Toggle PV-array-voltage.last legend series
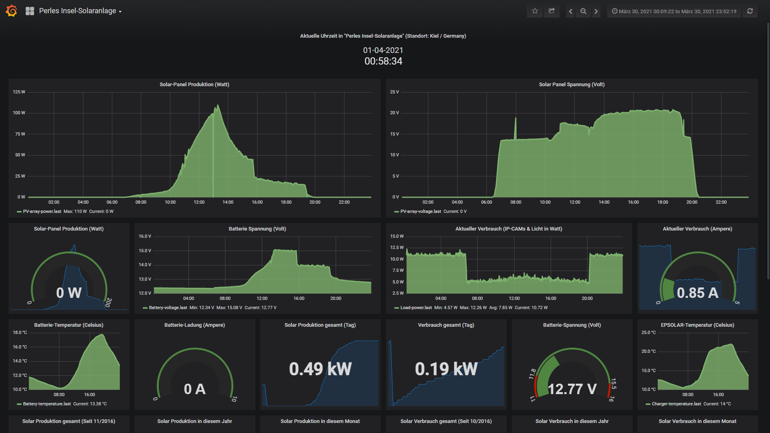Viewport: 770px width, 433px height. pos(420,212)
